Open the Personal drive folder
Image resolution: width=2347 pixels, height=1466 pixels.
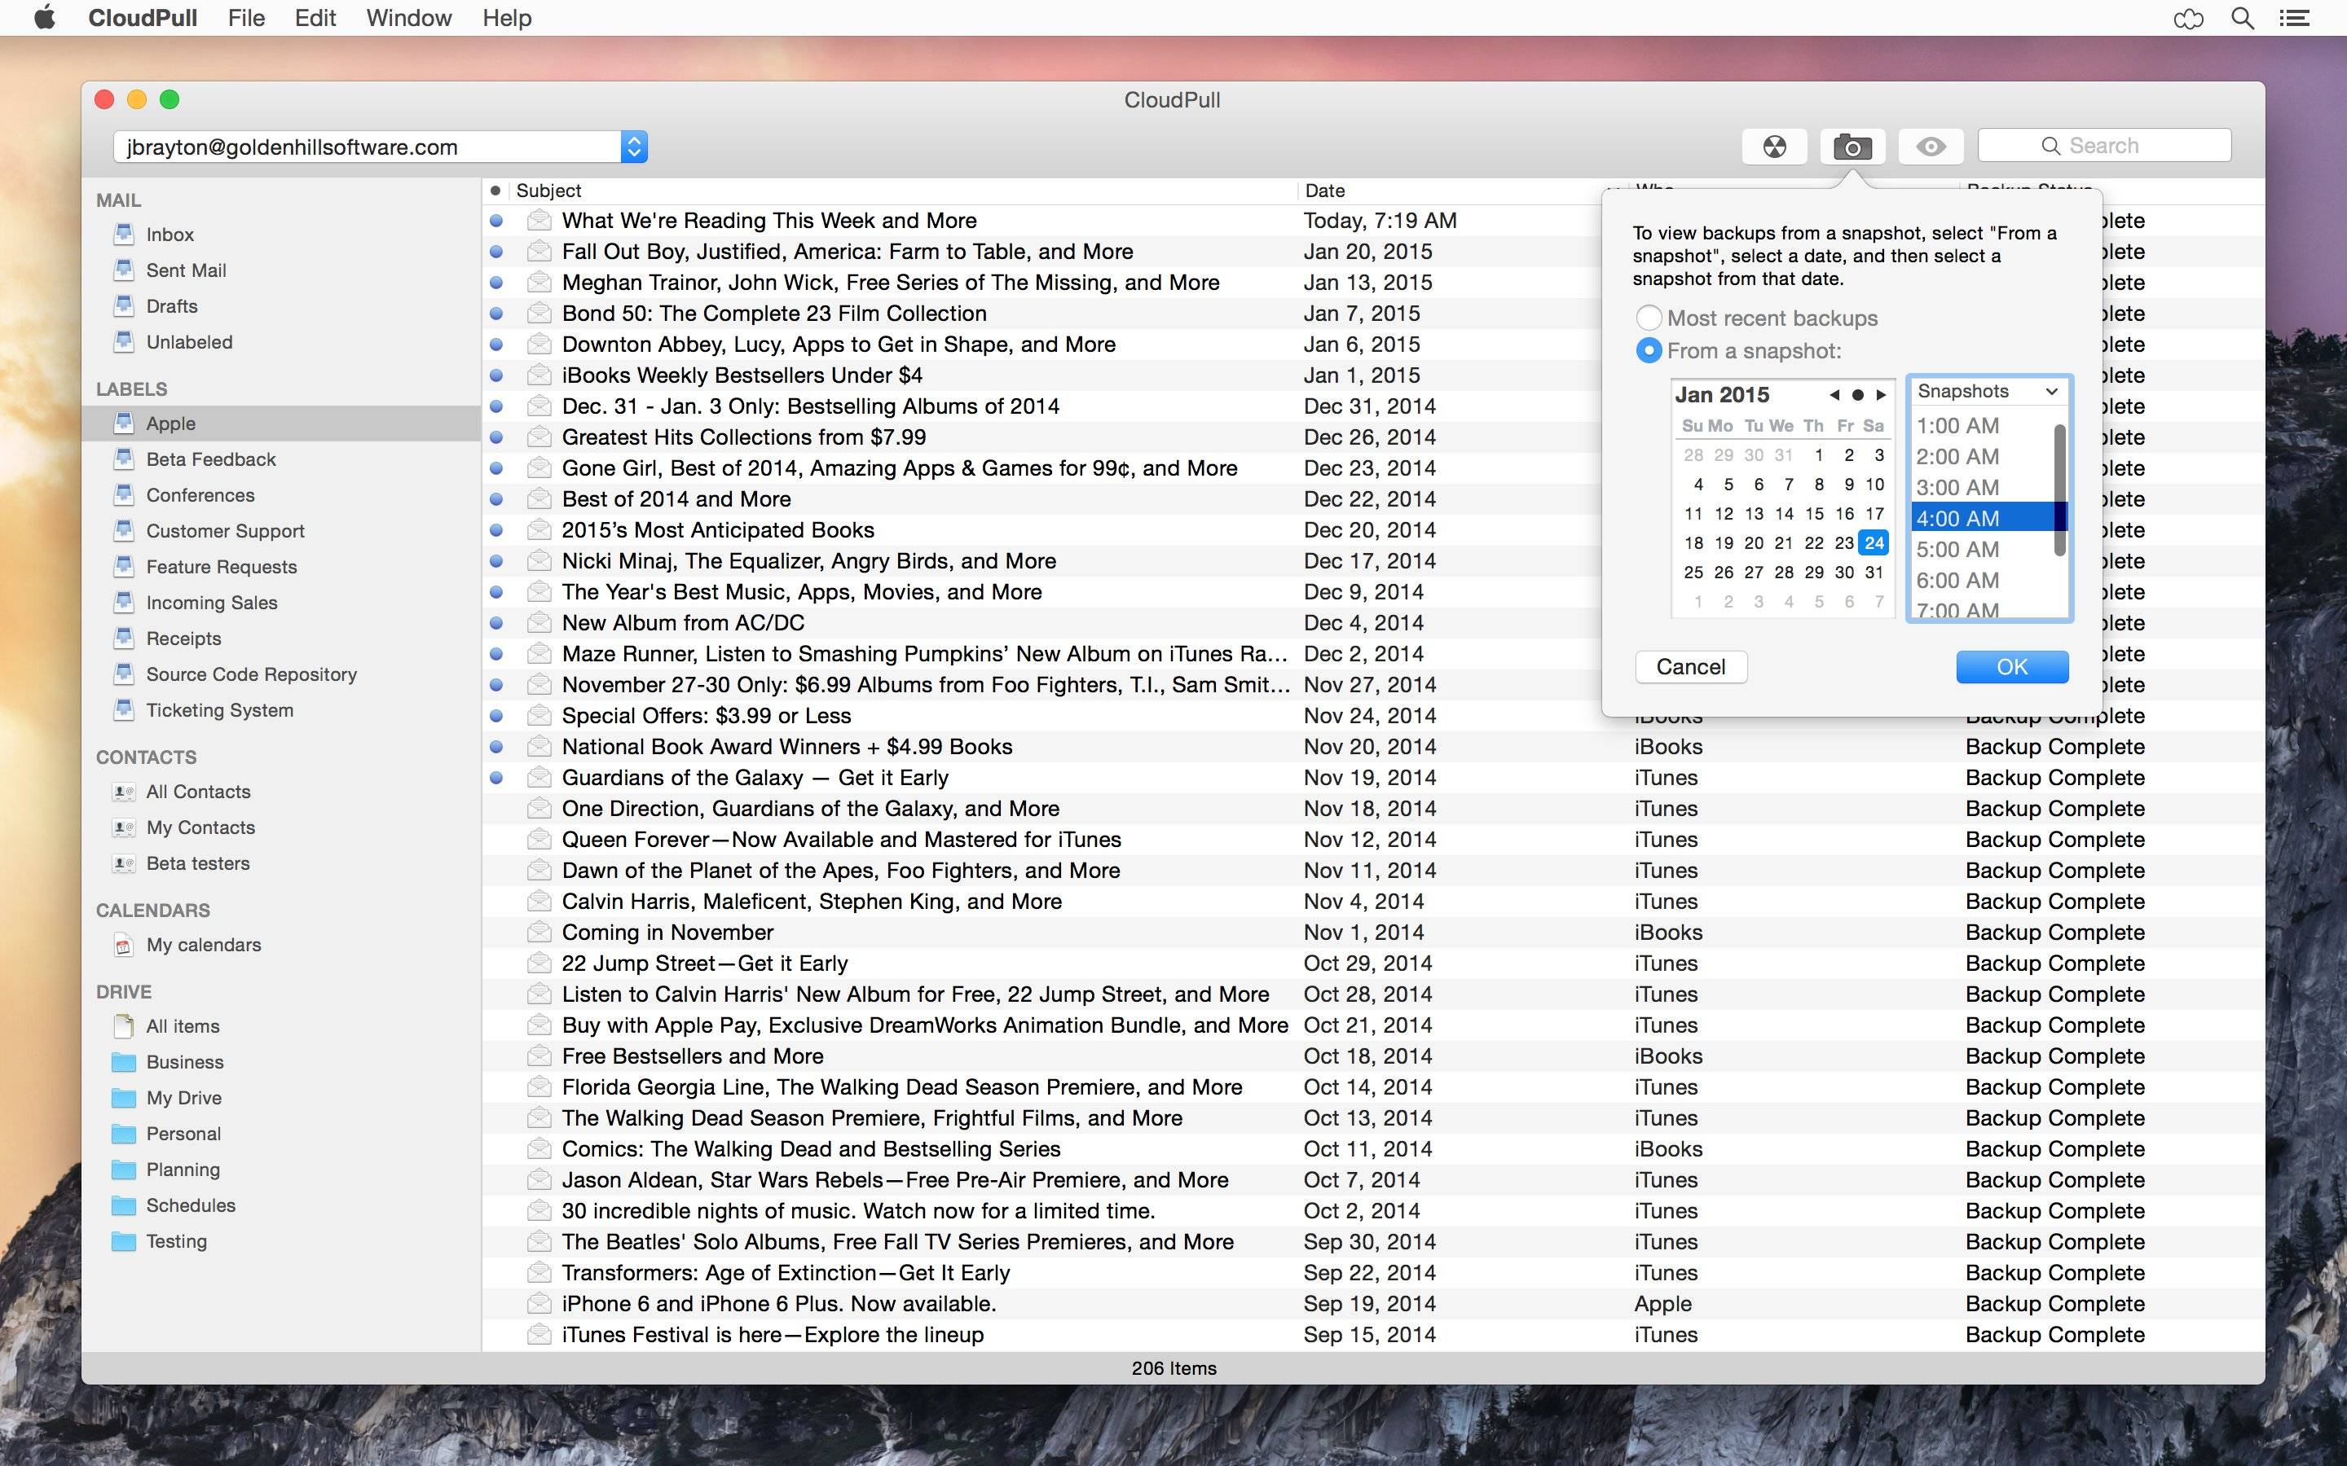[123, 1135]
